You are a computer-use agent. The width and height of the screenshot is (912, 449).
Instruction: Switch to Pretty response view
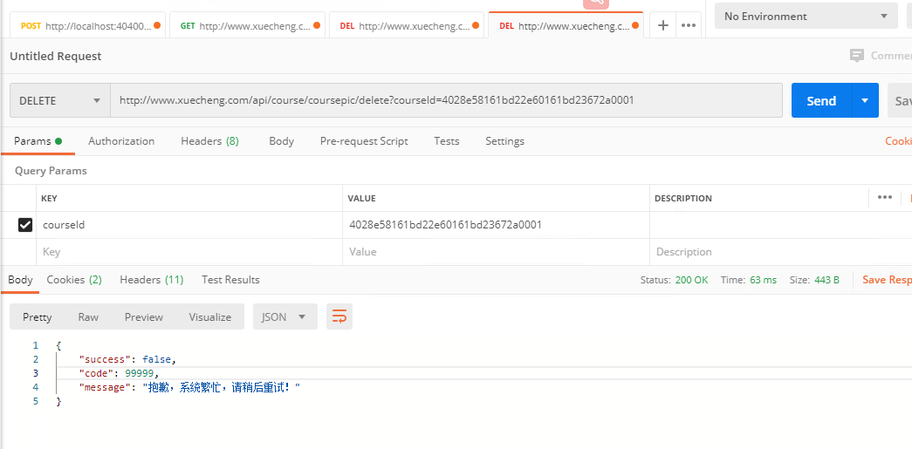coord(38,316)
